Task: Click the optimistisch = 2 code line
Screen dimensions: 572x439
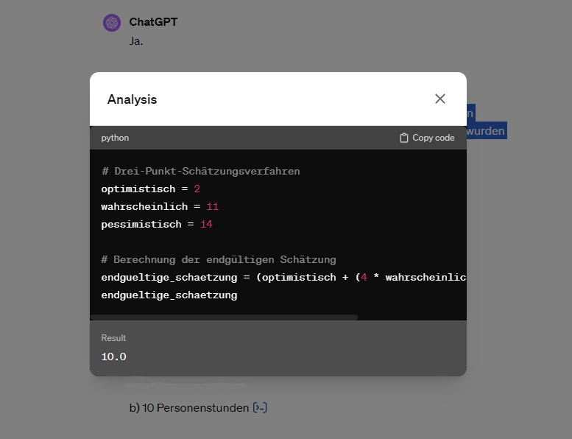Action: tap(150, 189)
